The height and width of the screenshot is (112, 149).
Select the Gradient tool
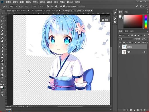click(x=2, y=51)
